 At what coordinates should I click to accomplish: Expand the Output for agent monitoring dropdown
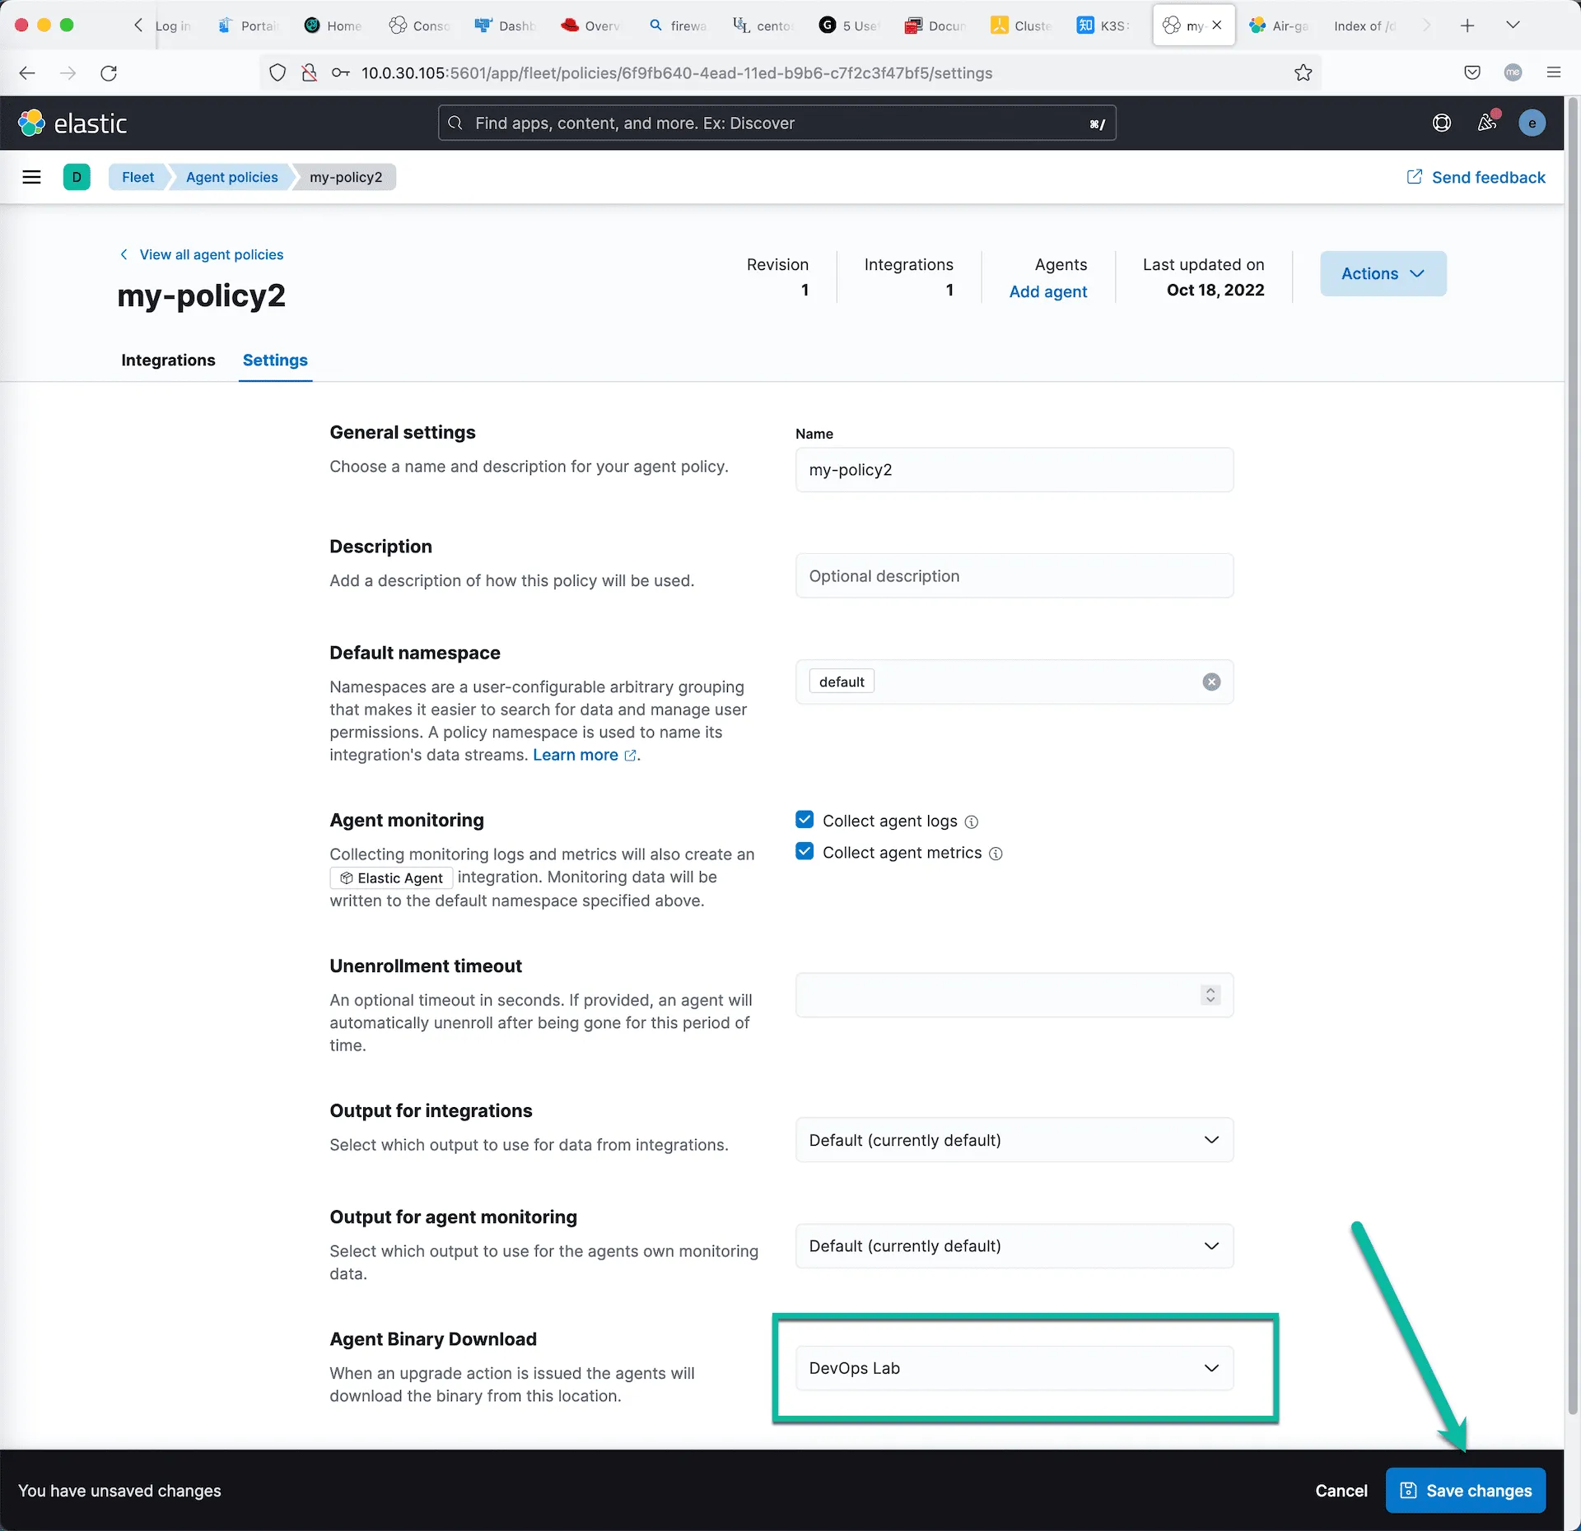coord(1014,1246)
